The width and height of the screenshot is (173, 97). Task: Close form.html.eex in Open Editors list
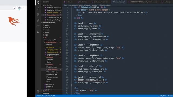[44, 15]
